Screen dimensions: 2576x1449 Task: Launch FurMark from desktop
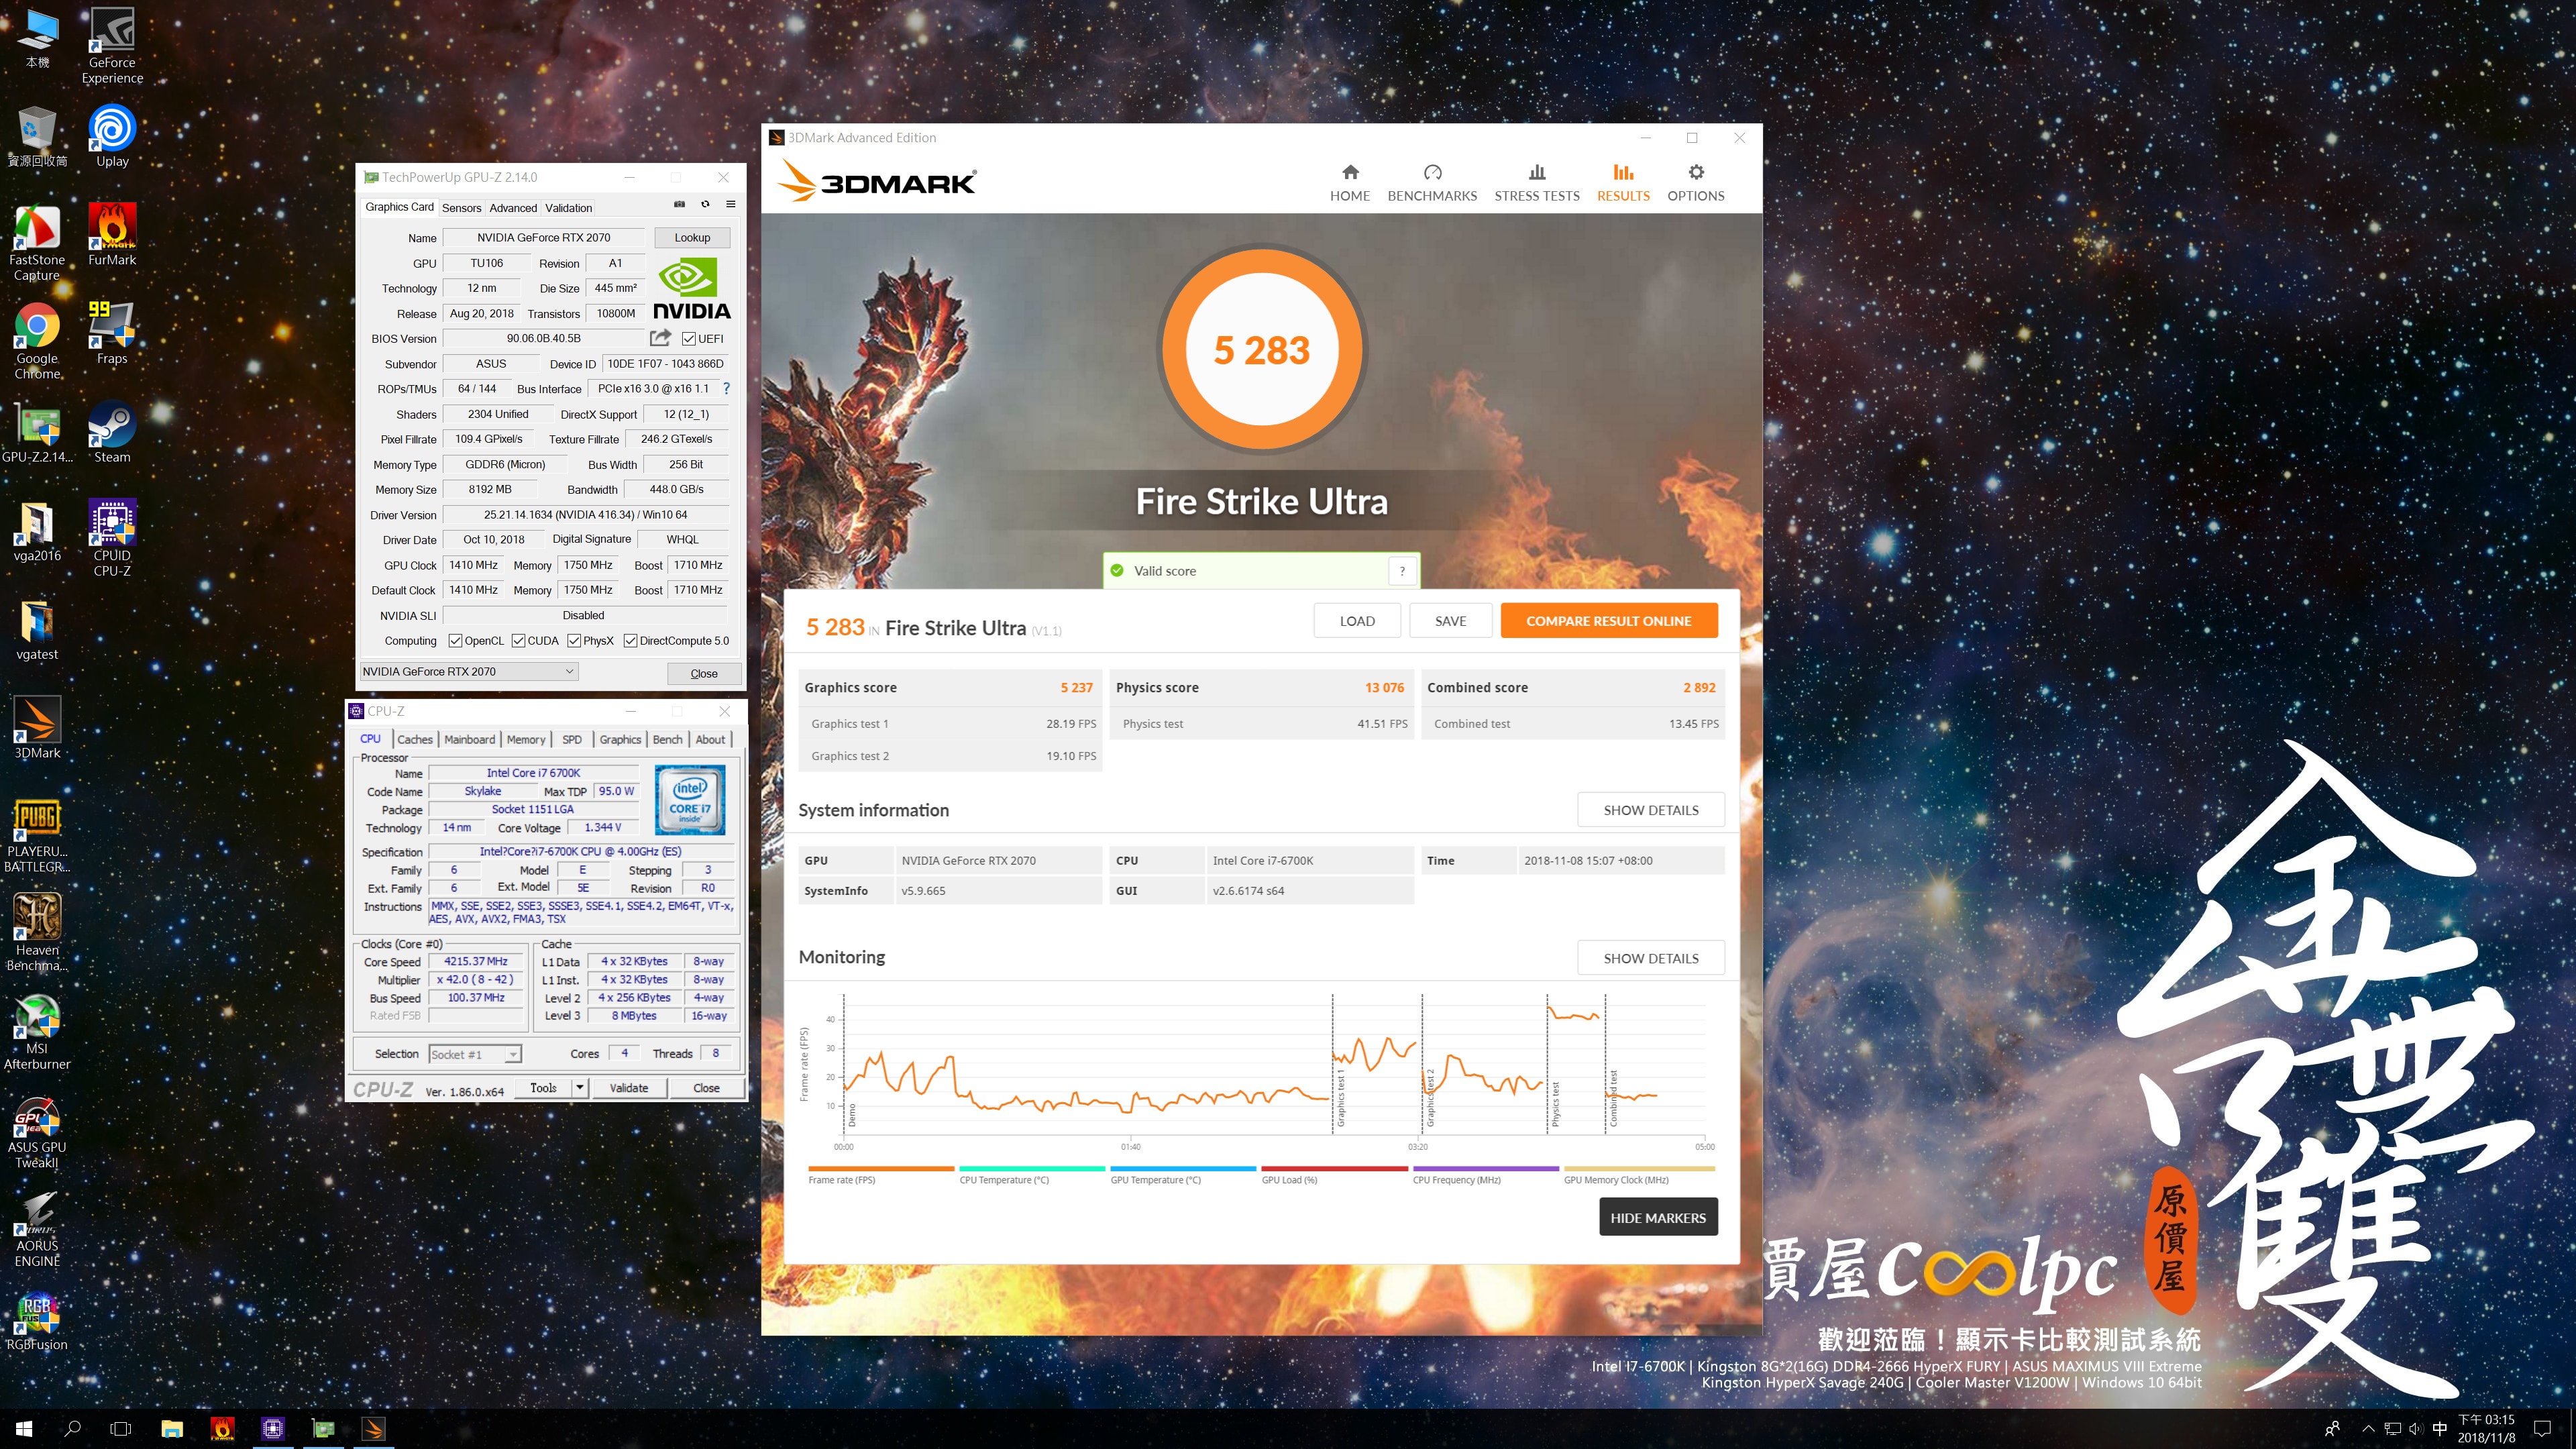click(x=112, y=234)
